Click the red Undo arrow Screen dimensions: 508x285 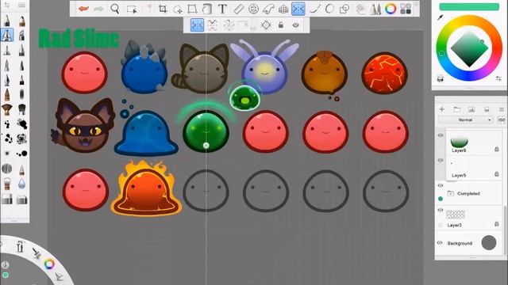coord(83,9)
